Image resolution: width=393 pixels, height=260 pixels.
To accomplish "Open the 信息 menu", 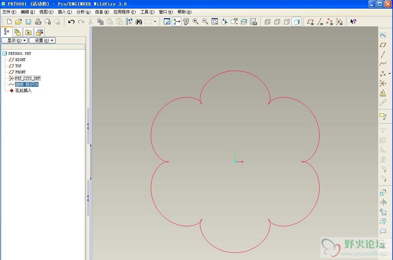I will point(102,12).
